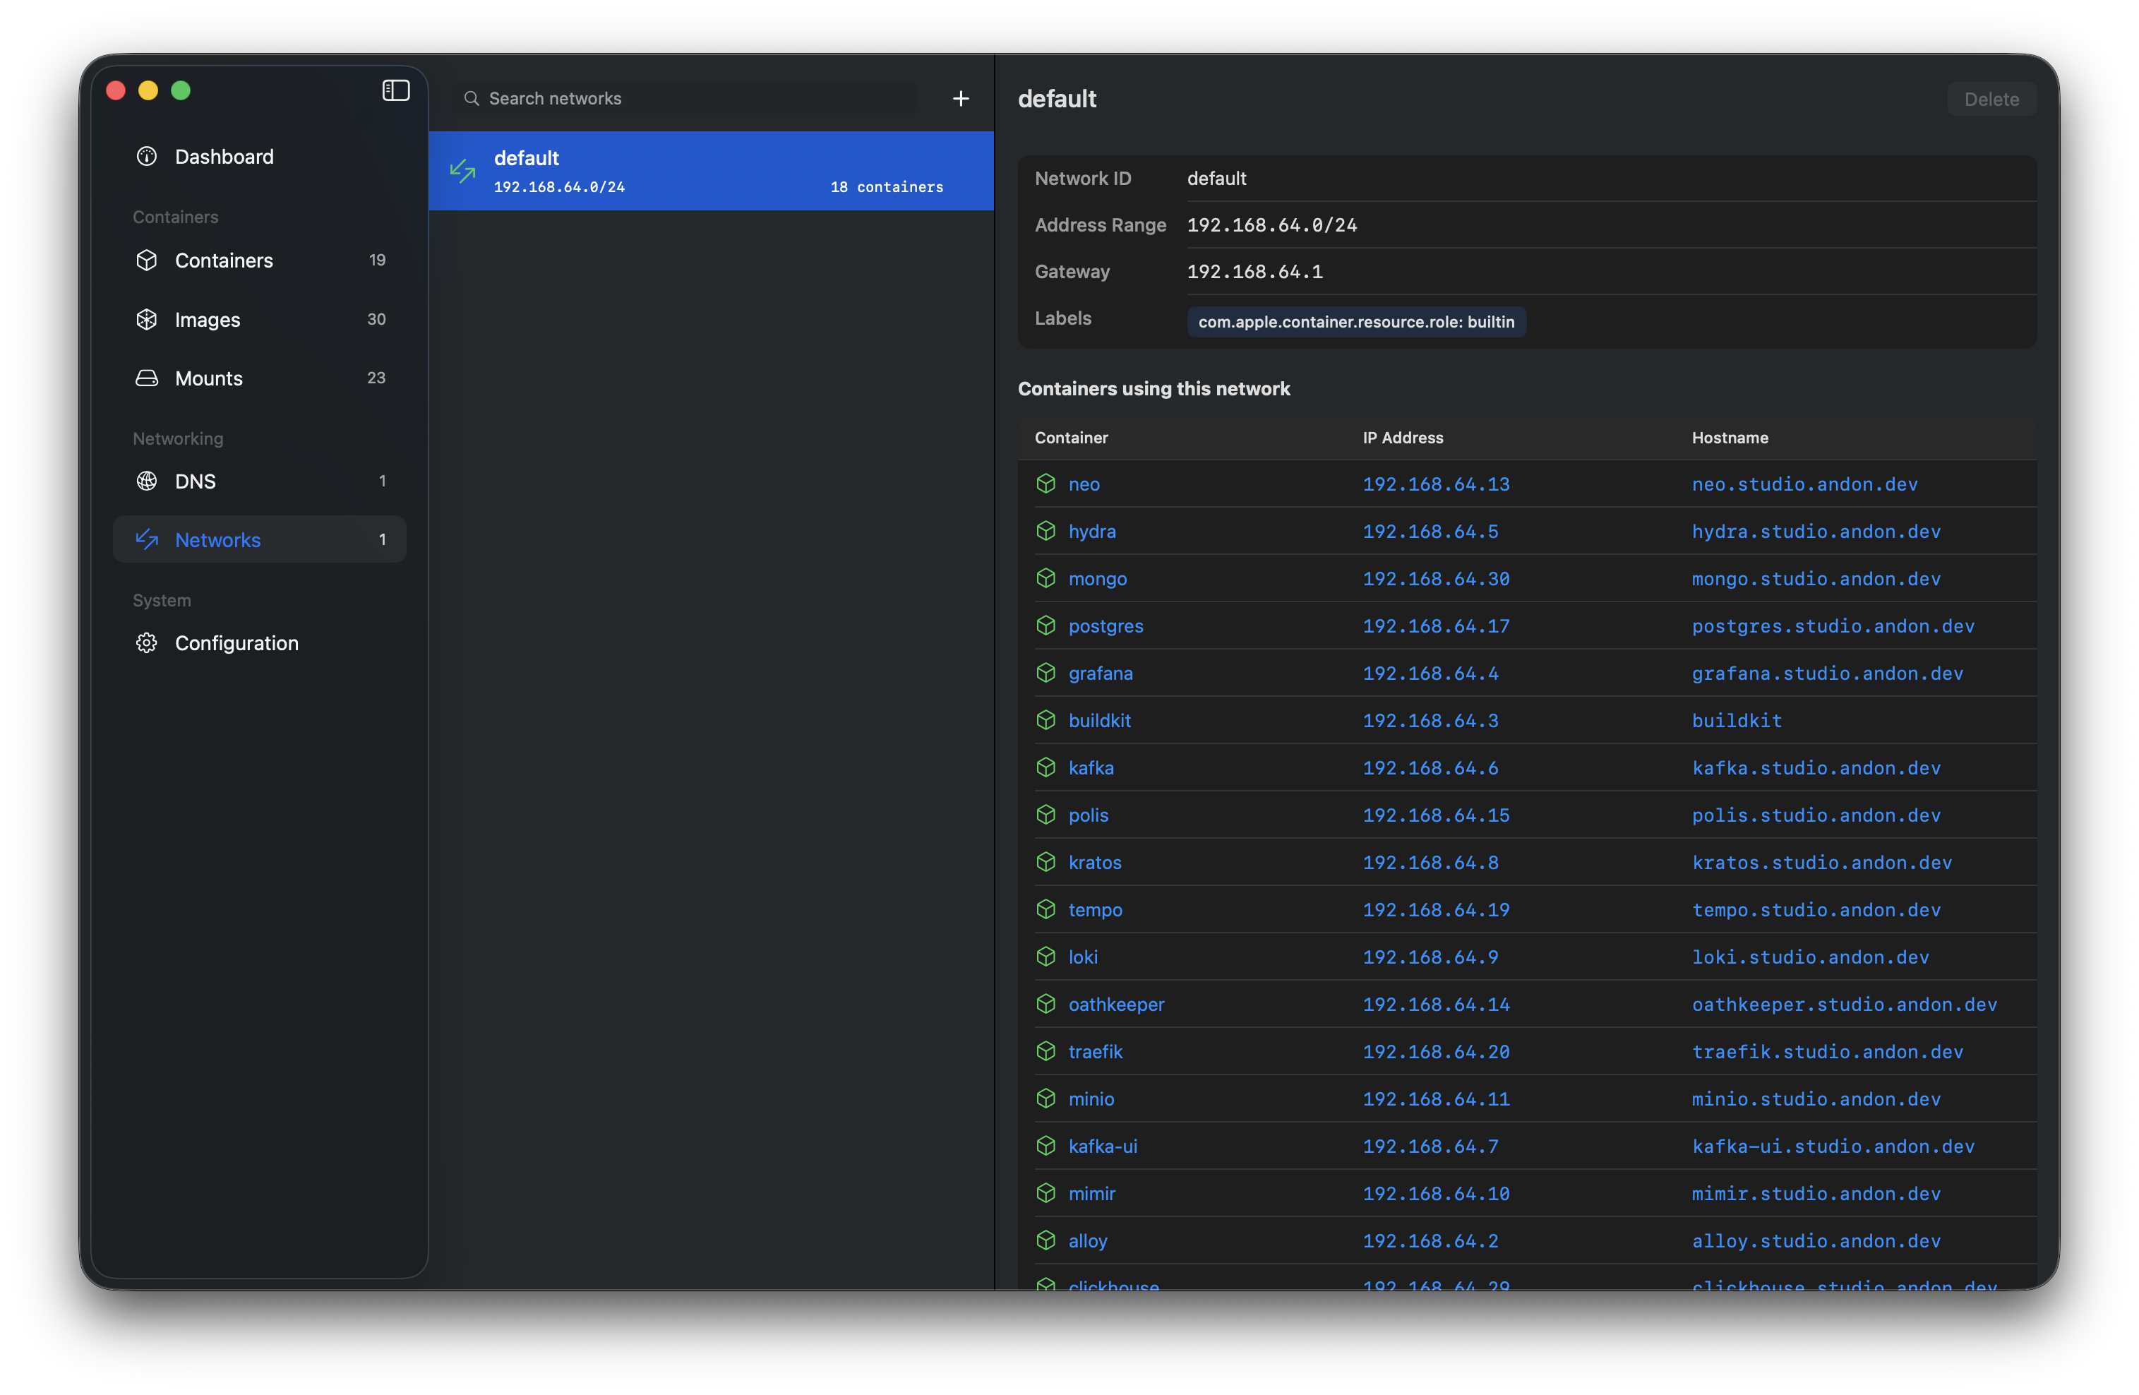Click the Configuration gear icon
Image resolution: width=2139 pixels, height=1395 pixels.
pyautogui.click(x=147, y=642)
